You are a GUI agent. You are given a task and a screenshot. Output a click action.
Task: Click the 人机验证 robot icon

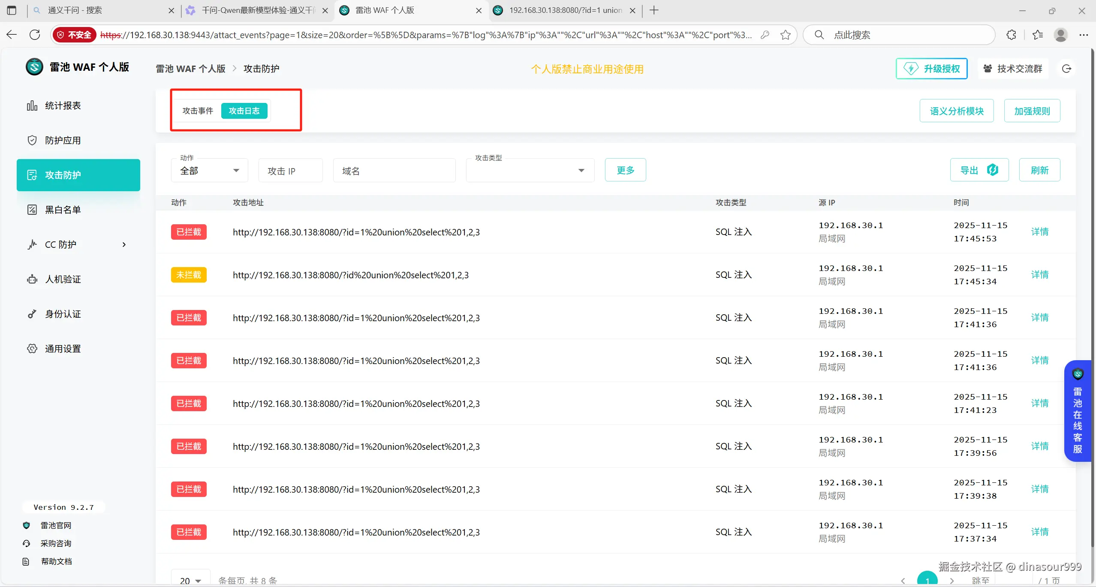(32, 279)
